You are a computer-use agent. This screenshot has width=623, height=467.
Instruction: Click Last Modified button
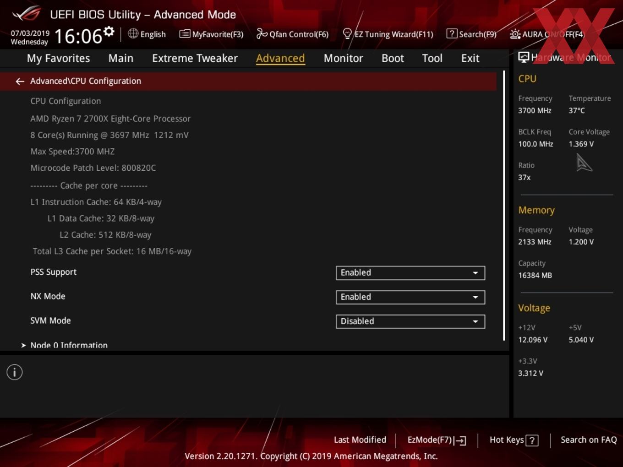[360, 440]
